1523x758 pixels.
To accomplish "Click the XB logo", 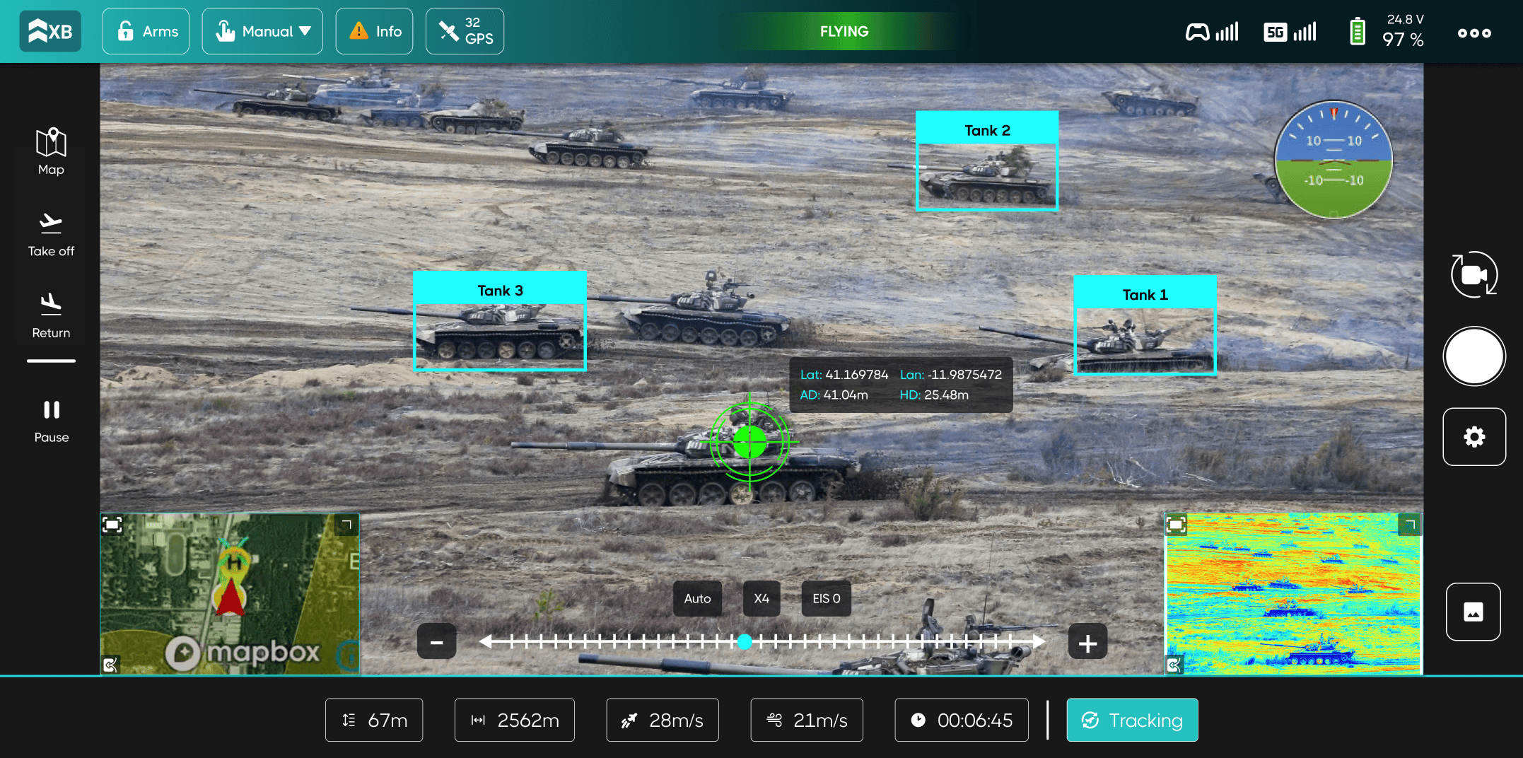I will [x=50, y=31].
